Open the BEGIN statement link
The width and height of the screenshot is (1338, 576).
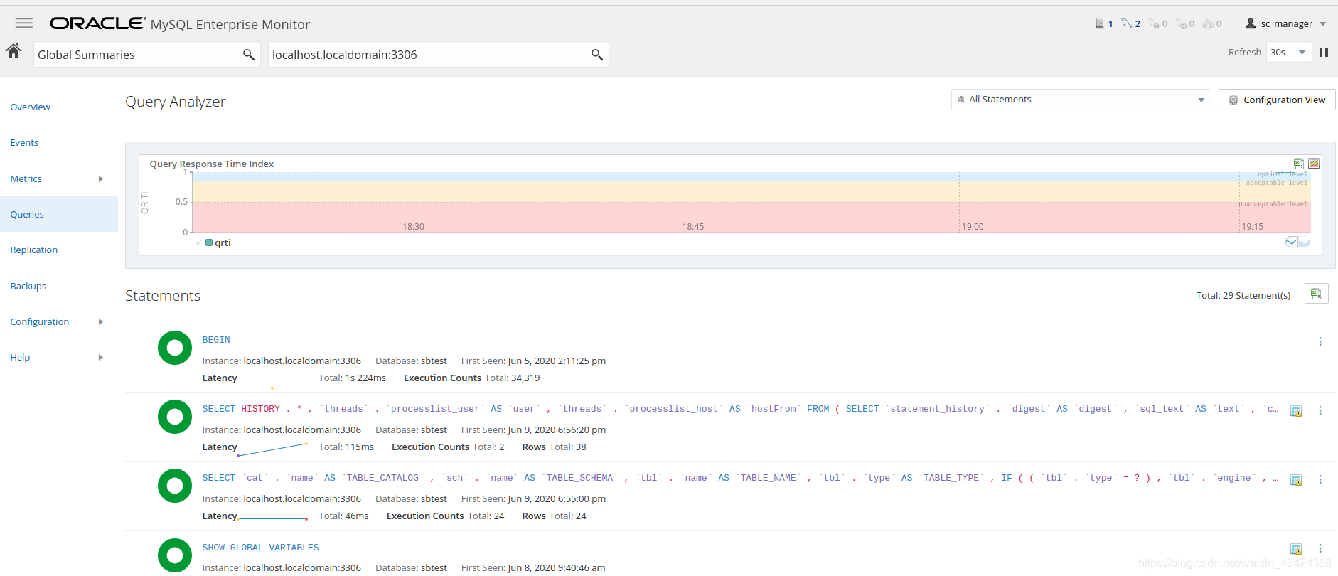[x=216, y=340]
